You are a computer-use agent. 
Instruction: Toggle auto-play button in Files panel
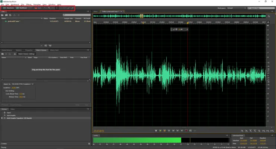(50, 46)
